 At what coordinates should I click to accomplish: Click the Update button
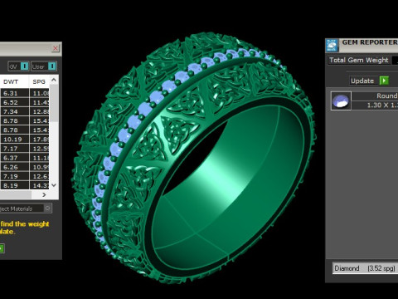(362, 81)
